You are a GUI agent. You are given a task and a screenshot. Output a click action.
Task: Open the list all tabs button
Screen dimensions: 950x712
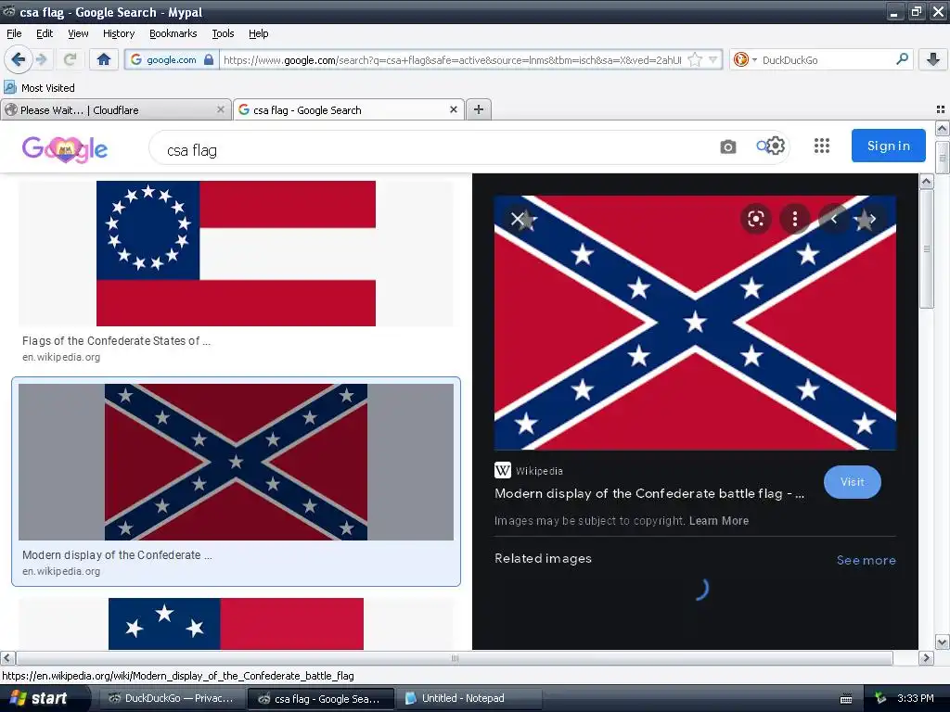(941, 109)
